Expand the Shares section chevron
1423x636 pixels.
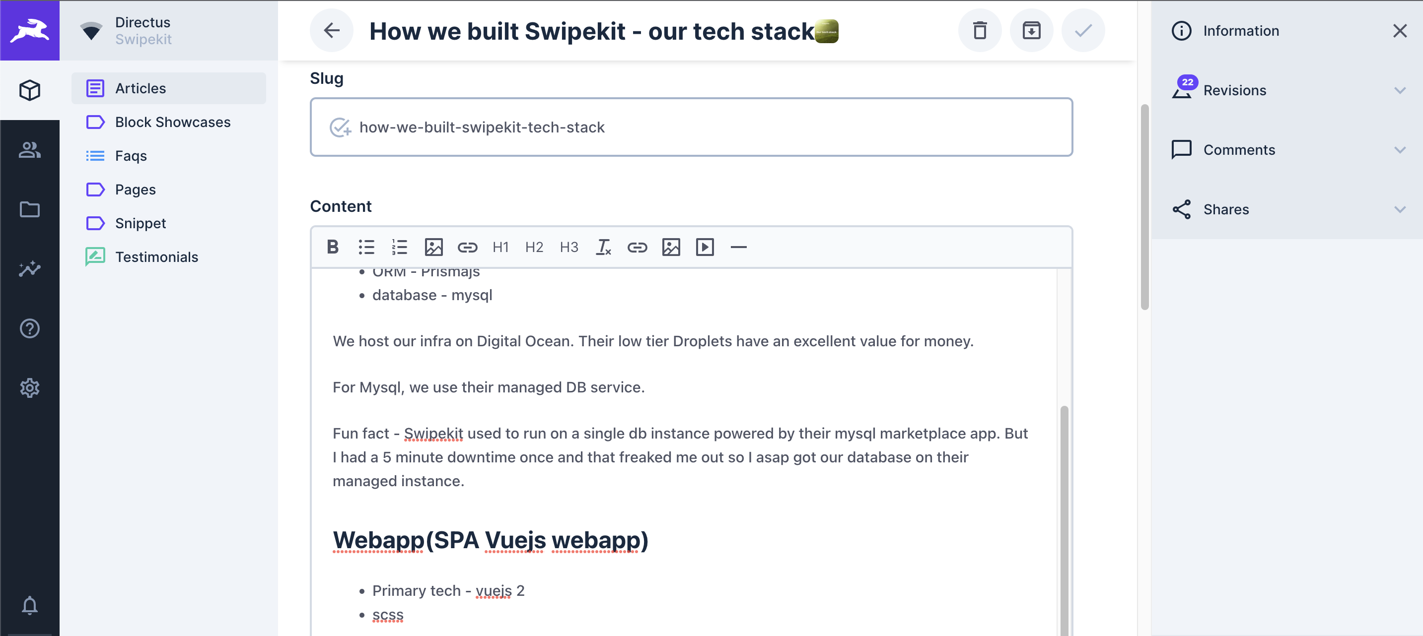pos(1400,209)
